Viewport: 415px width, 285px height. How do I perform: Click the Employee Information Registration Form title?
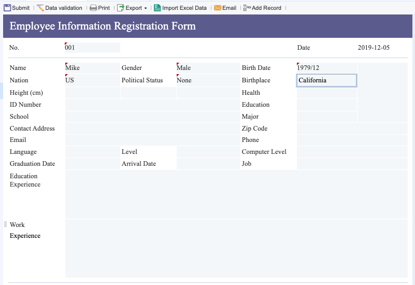pyautogui.click(x=103, y=26)
